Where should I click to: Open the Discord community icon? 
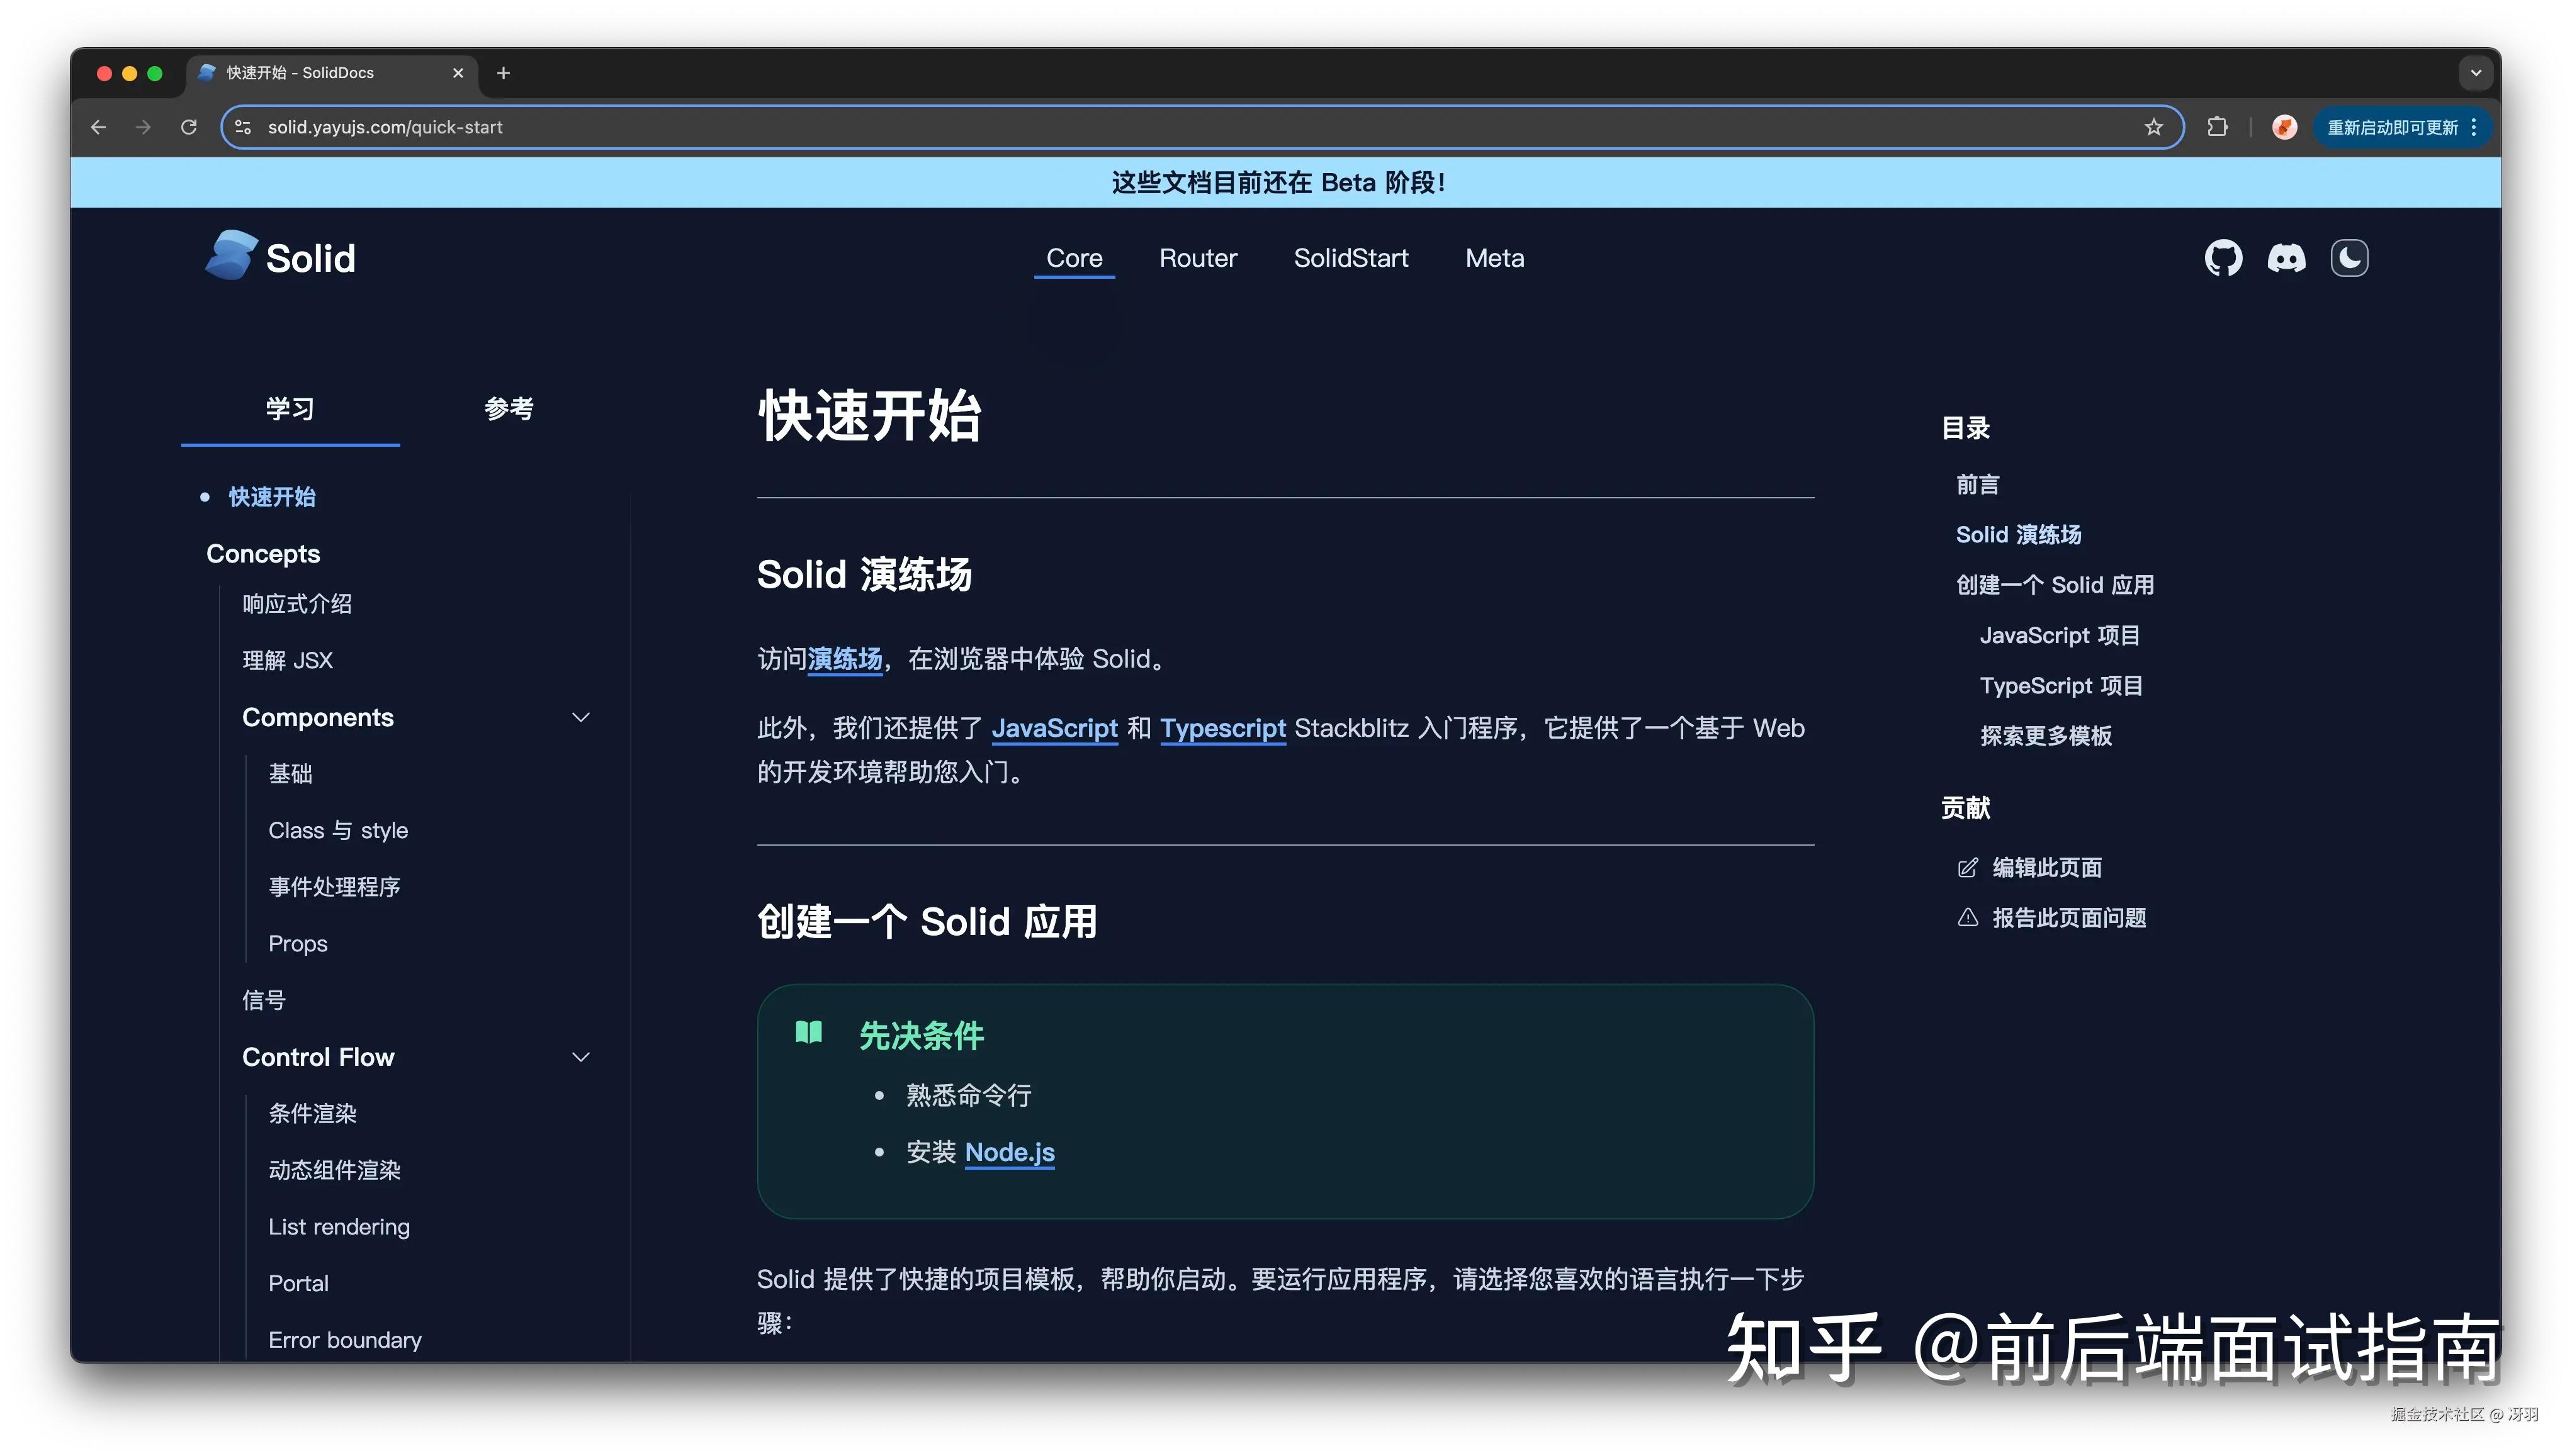click(2287, 258)
